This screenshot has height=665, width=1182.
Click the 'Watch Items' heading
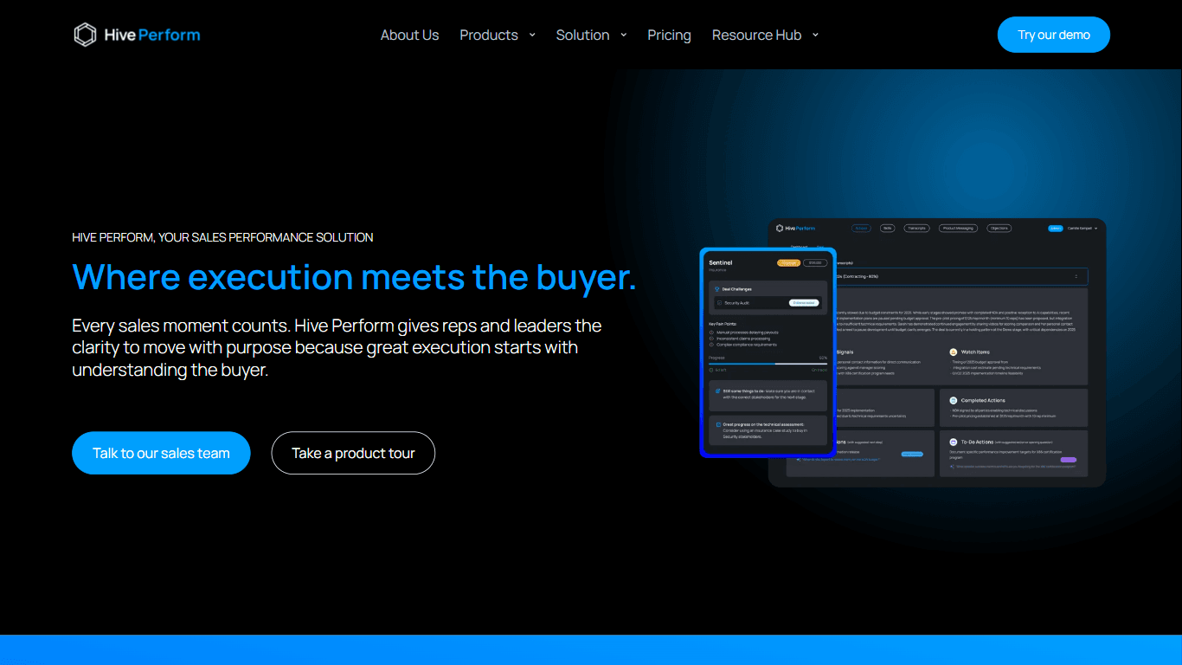point(975,352)
